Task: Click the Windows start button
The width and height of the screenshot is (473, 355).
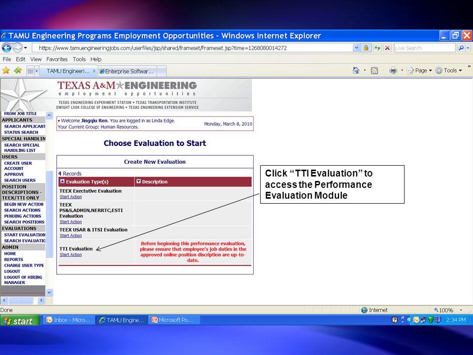Action: [20, 320]
